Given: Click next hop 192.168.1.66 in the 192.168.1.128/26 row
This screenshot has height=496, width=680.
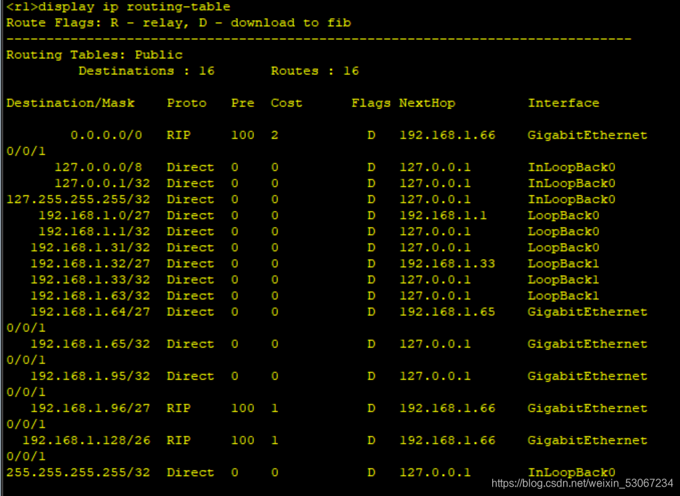Looking at the screenshot, I should point(447,440).
